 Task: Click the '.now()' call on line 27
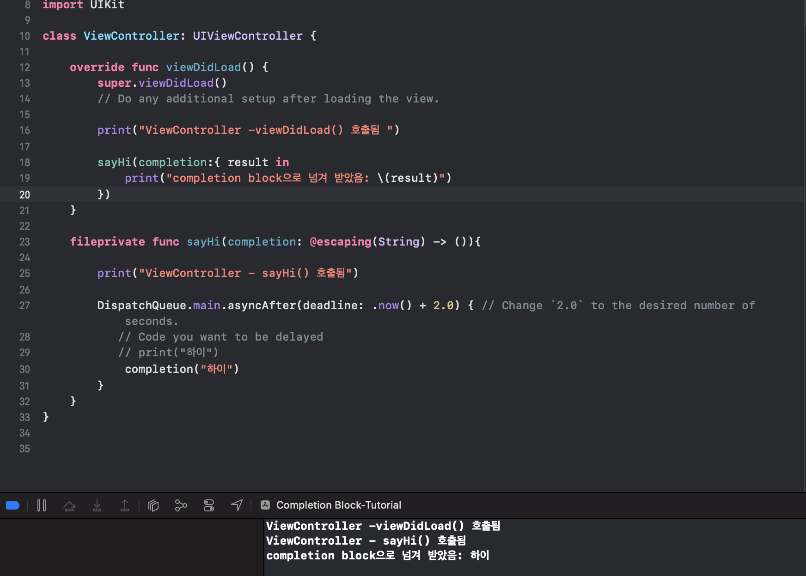click(392, 306)
